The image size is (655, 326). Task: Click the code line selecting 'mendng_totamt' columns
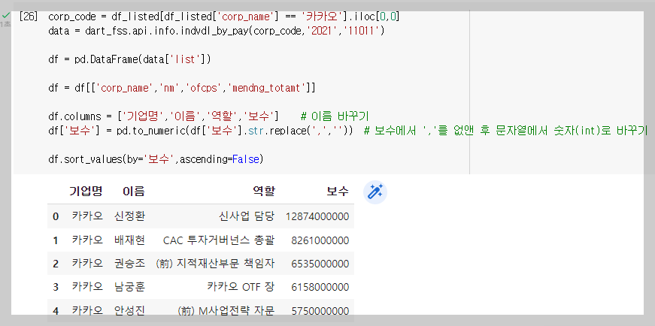coord(182,88)
